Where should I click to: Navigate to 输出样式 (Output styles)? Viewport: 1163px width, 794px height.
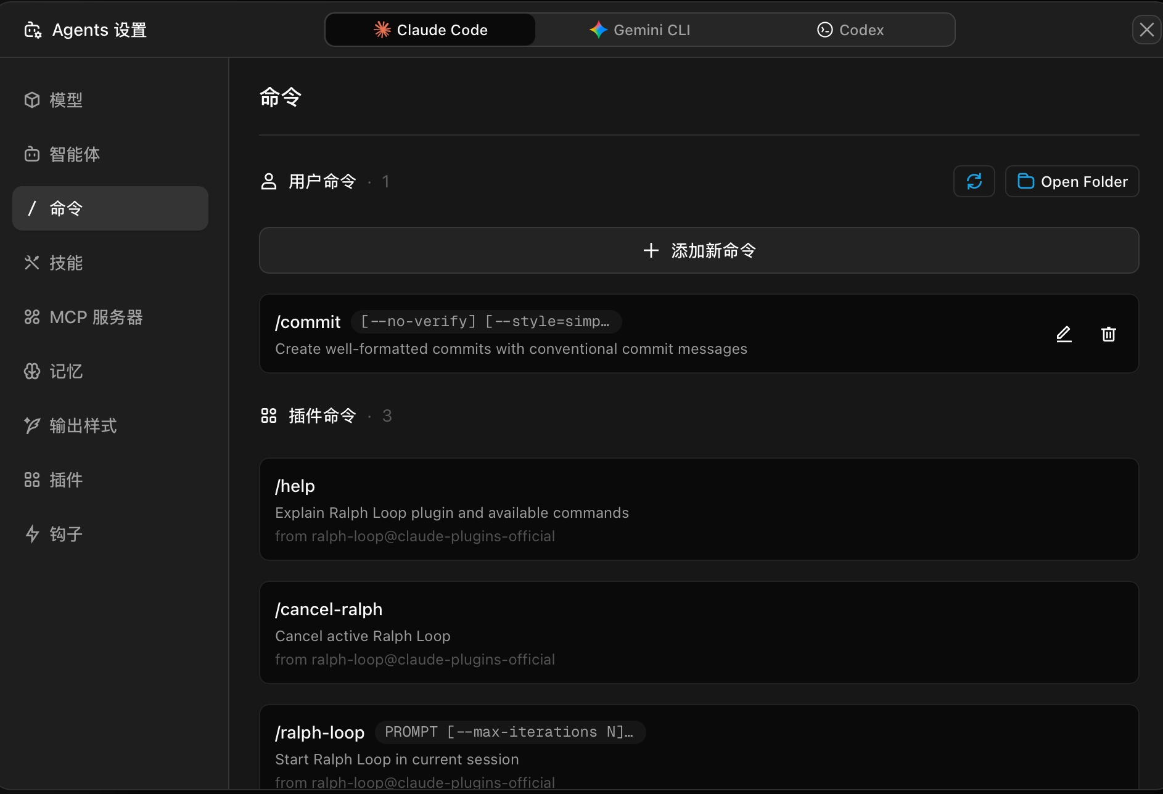point(83,425)
